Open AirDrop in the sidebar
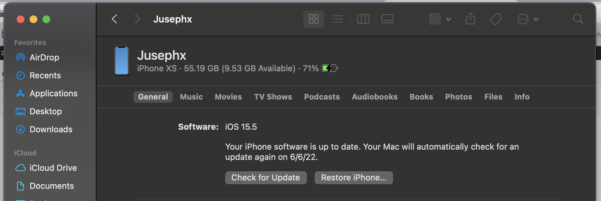The image size is (601, 201). tap(44, 57)
